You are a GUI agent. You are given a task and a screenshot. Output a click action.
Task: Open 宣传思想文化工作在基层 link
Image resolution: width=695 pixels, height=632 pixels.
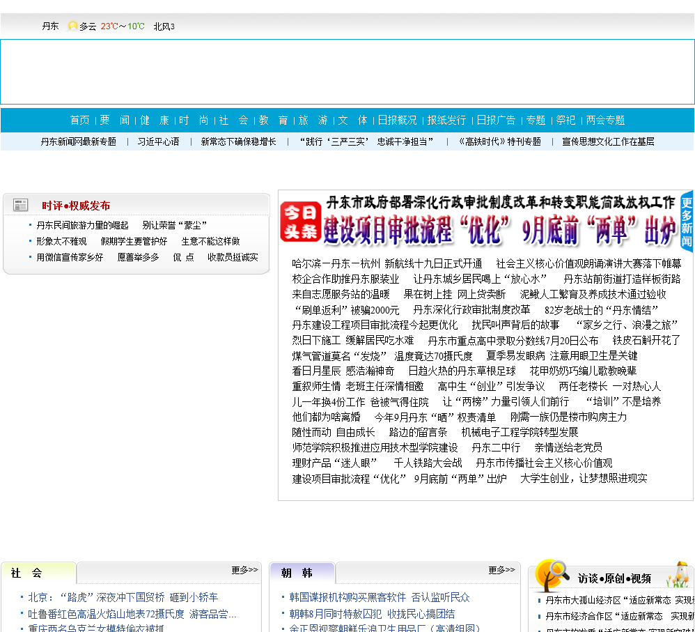(608, 142)
